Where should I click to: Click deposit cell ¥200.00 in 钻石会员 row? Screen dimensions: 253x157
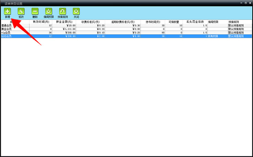64,36
